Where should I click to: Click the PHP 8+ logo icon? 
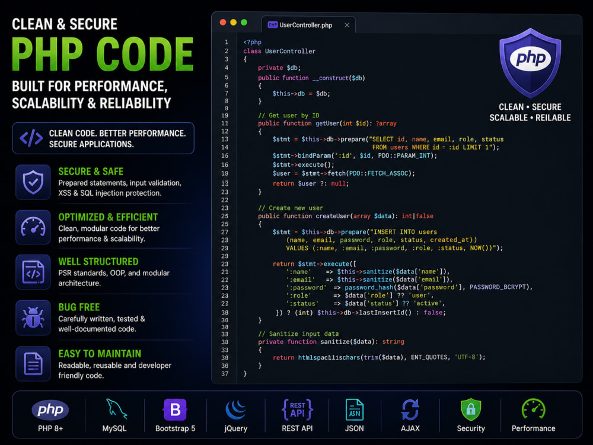pos(50,410)
